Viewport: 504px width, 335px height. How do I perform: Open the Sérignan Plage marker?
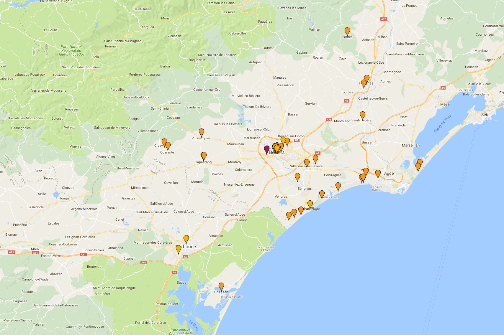click(322, 194)
